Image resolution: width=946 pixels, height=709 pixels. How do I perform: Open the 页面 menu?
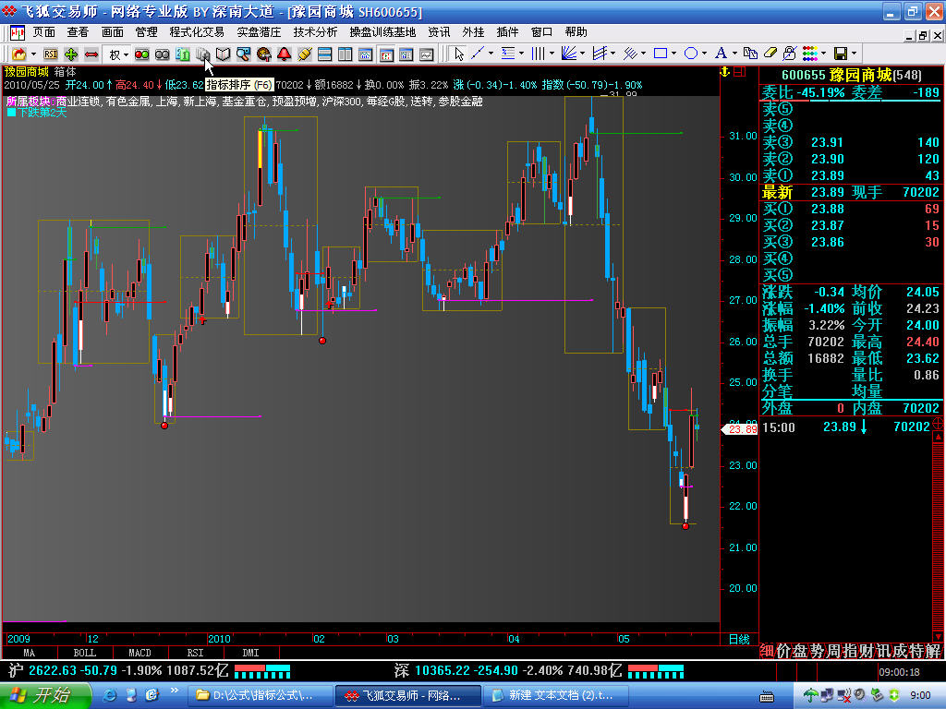[43, 32]
